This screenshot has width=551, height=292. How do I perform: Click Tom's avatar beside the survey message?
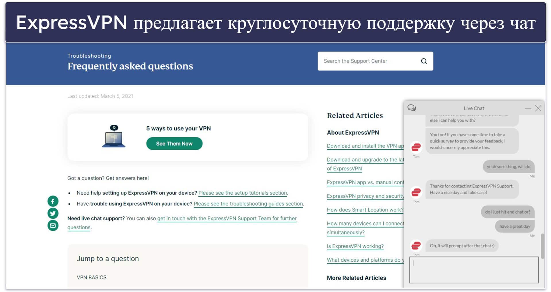coord(416,147)
